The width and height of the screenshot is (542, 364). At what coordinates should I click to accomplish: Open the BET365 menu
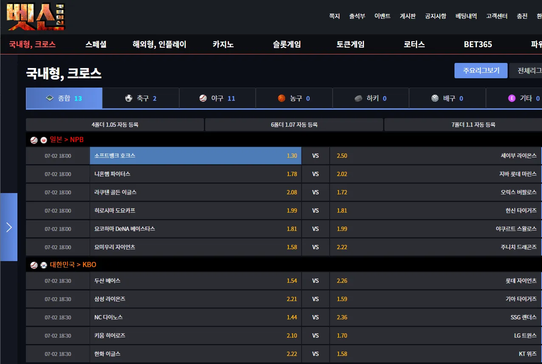point(478,44)
